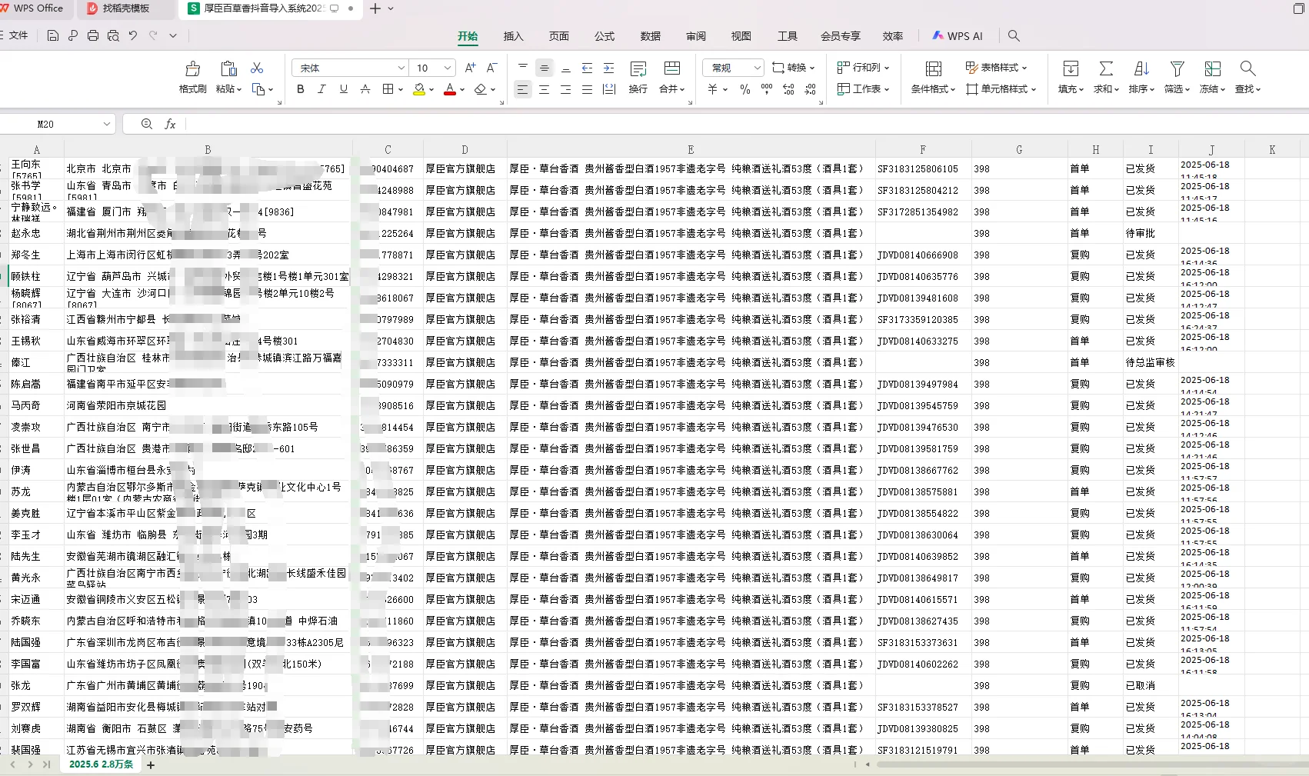Click the Format Painter (格式刷) icon
This screenshot has width=1309, height=776.
pyautogui.click(x=193, y=68)
